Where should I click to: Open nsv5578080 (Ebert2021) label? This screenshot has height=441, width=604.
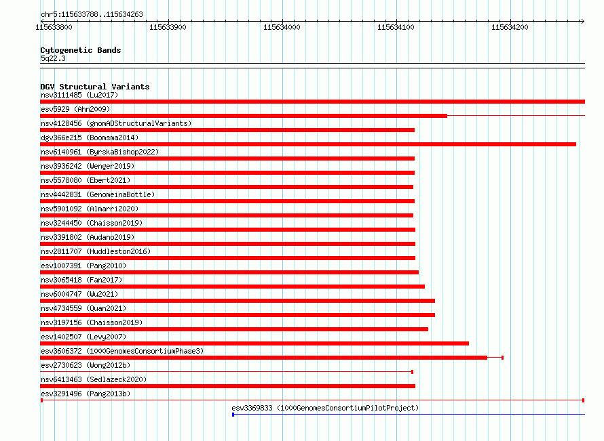[86, 180]
